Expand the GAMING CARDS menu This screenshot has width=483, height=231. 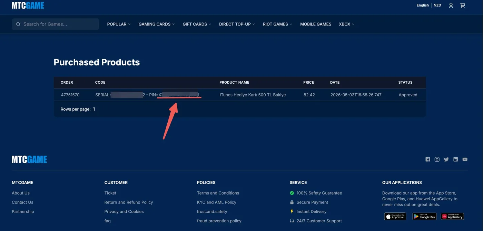pos(157,24)
